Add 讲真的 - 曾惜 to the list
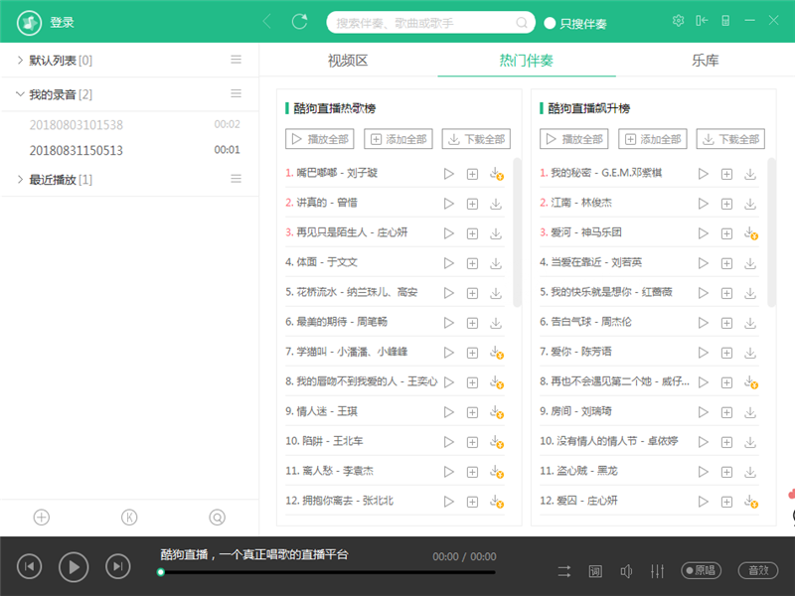 [x=472, y=204]
